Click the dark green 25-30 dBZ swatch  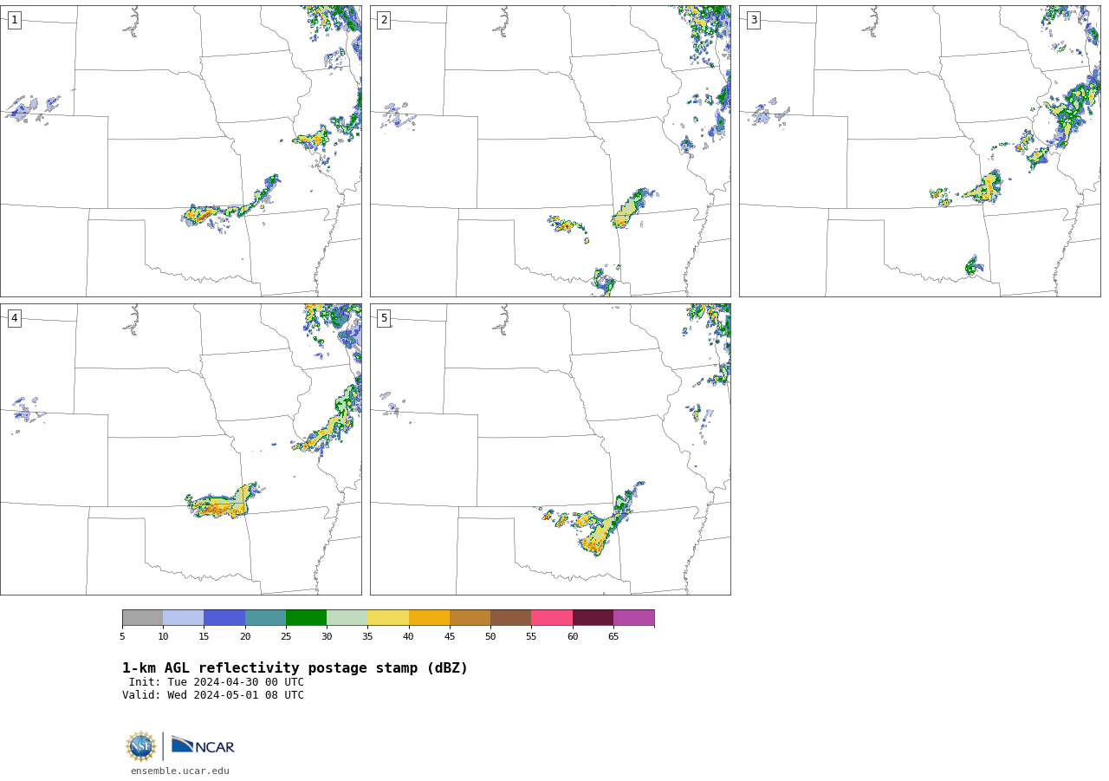tap(306, 617)
